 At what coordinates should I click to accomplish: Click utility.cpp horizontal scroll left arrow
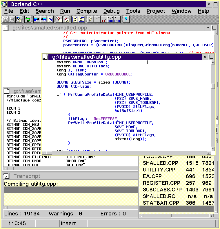click(44, 153)
